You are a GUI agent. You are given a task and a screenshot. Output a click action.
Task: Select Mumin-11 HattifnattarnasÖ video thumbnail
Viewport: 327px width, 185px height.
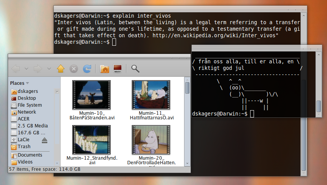click(151, 95)
